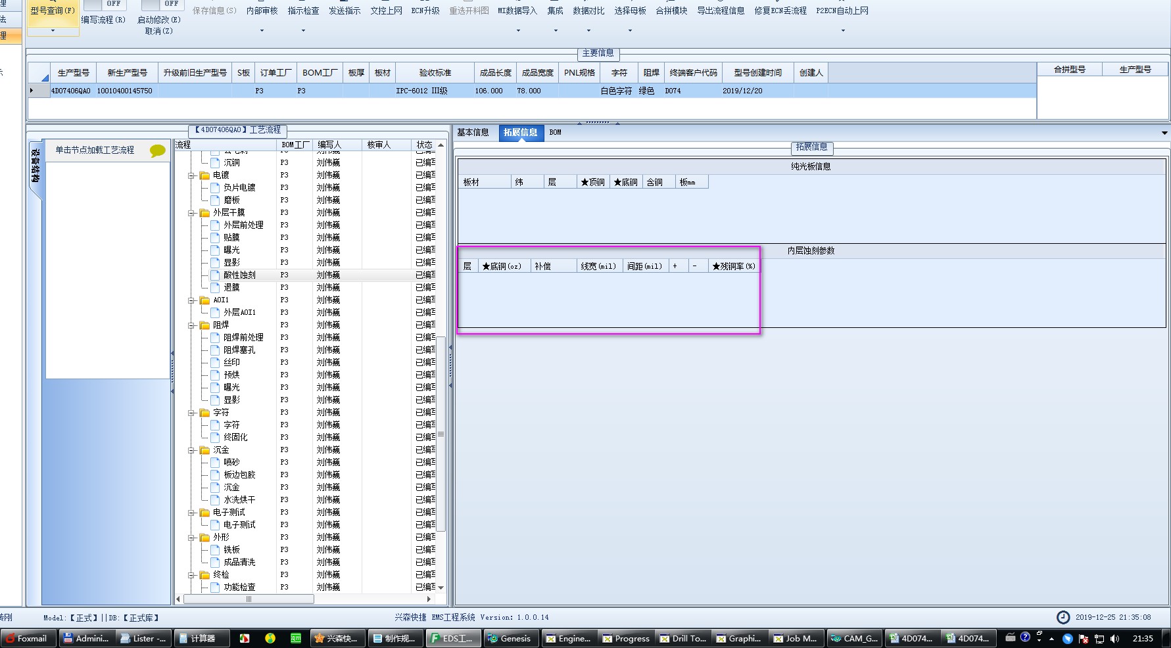This screenshot has width=1171, height=648.
Task: Click the ★残铜率(%) column header
Action: (734, 266)
